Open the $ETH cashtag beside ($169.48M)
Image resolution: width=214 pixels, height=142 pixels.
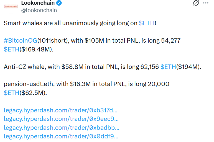click(x=12, y=49)
